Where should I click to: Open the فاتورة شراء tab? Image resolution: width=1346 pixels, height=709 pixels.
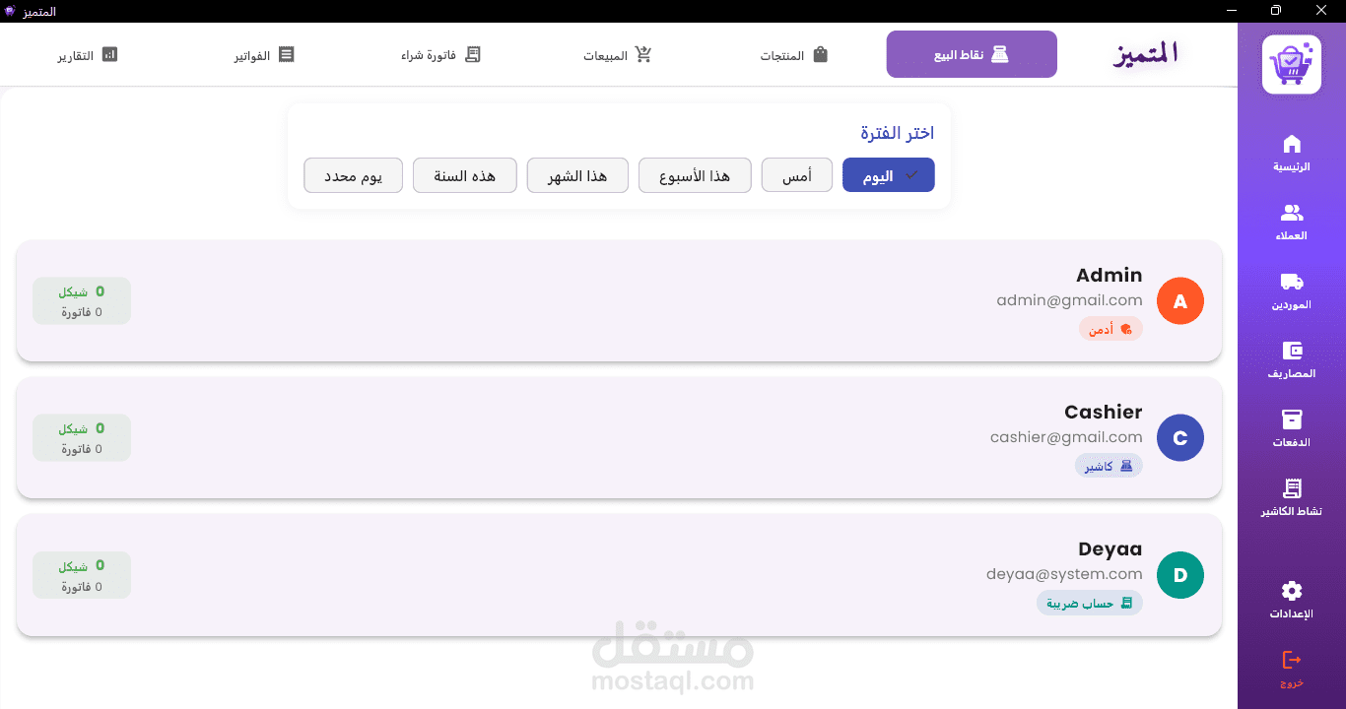click(x=441, y=55)
